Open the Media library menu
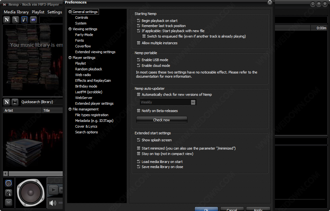Screen dimensions: 330x211 click(16, 12)
